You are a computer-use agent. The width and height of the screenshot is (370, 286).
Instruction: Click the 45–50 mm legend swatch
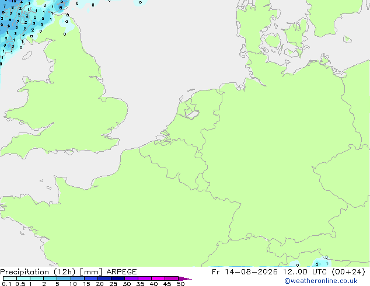pyautogui.click(x=172, y=278)
